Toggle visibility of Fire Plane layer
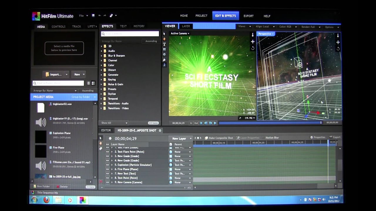376x211 pixels. (108, 169)
